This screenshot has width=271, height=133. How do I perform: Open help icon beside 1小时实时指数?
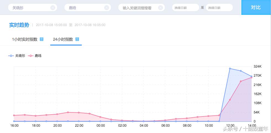42,39
